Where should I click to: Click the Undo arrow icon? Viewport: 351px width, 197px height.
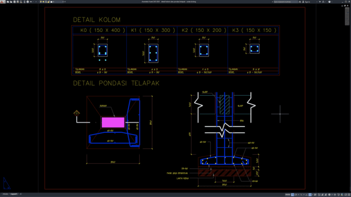pyautogui.click(x=31, y=2)
